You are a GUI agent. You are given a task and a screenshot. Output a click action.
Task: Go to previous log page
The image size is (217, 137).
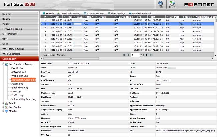(128, 55)
